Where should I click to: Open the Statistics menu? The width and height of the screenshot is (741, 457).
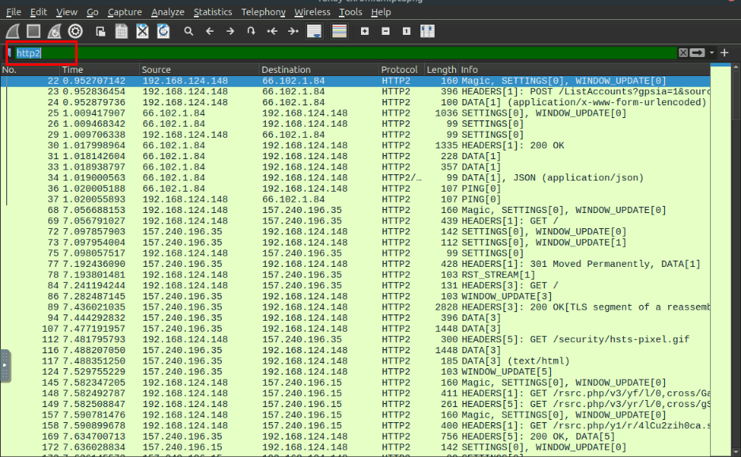pos(212,12)
